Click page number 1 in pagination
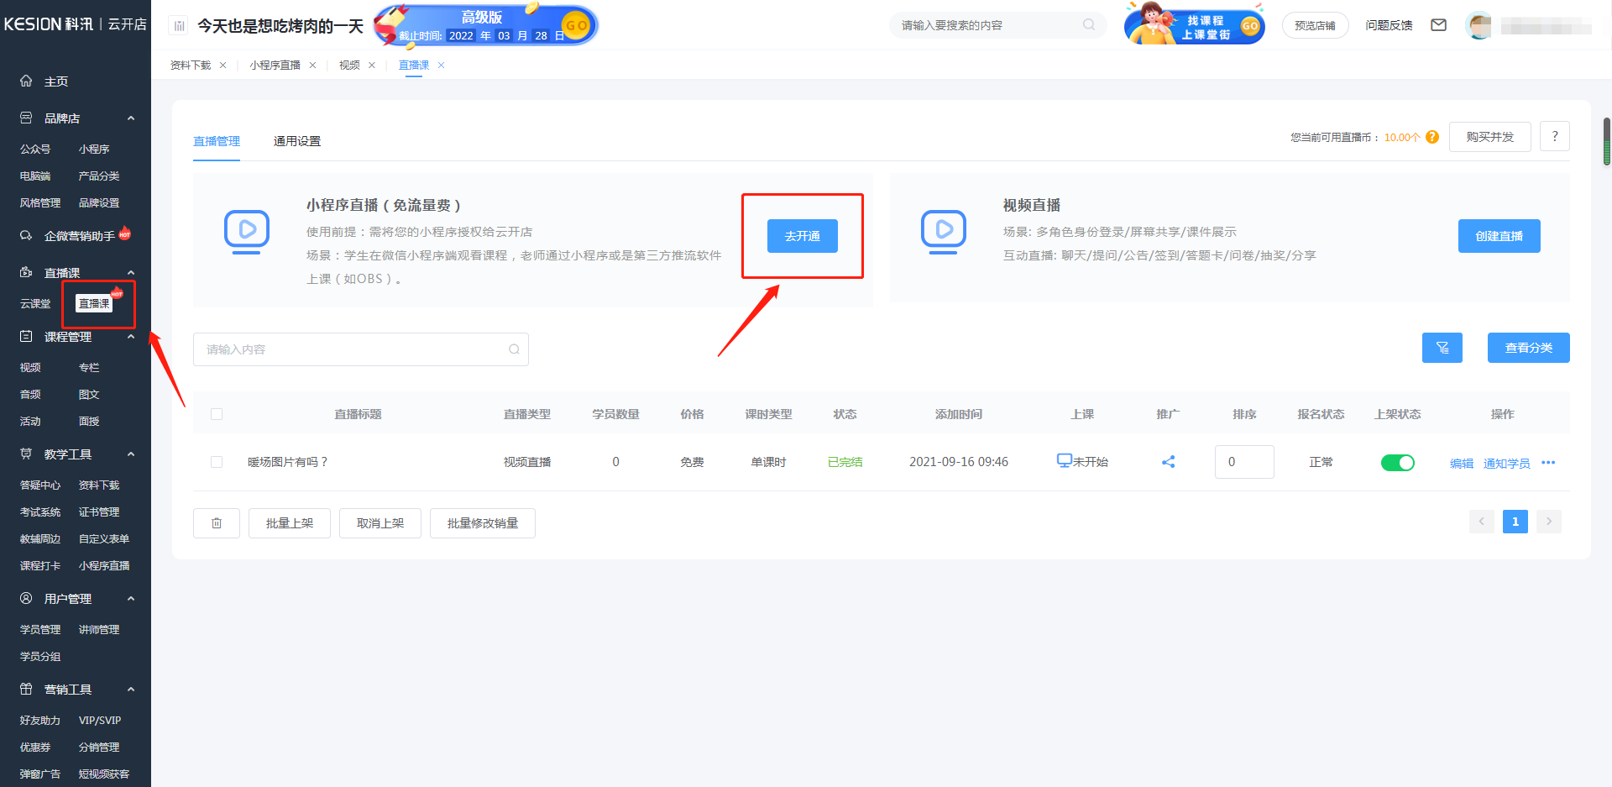Viewport: 1612px width, 787px height. click(x=1515, y=522)
